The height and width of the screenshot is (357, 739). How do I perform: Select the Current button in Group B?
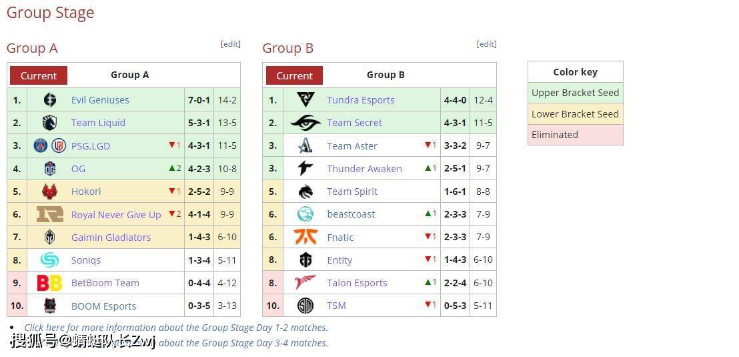295,75
